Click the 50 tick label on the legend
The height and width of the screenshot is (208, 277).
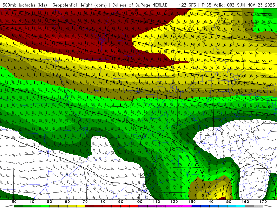tap(50, 202)
